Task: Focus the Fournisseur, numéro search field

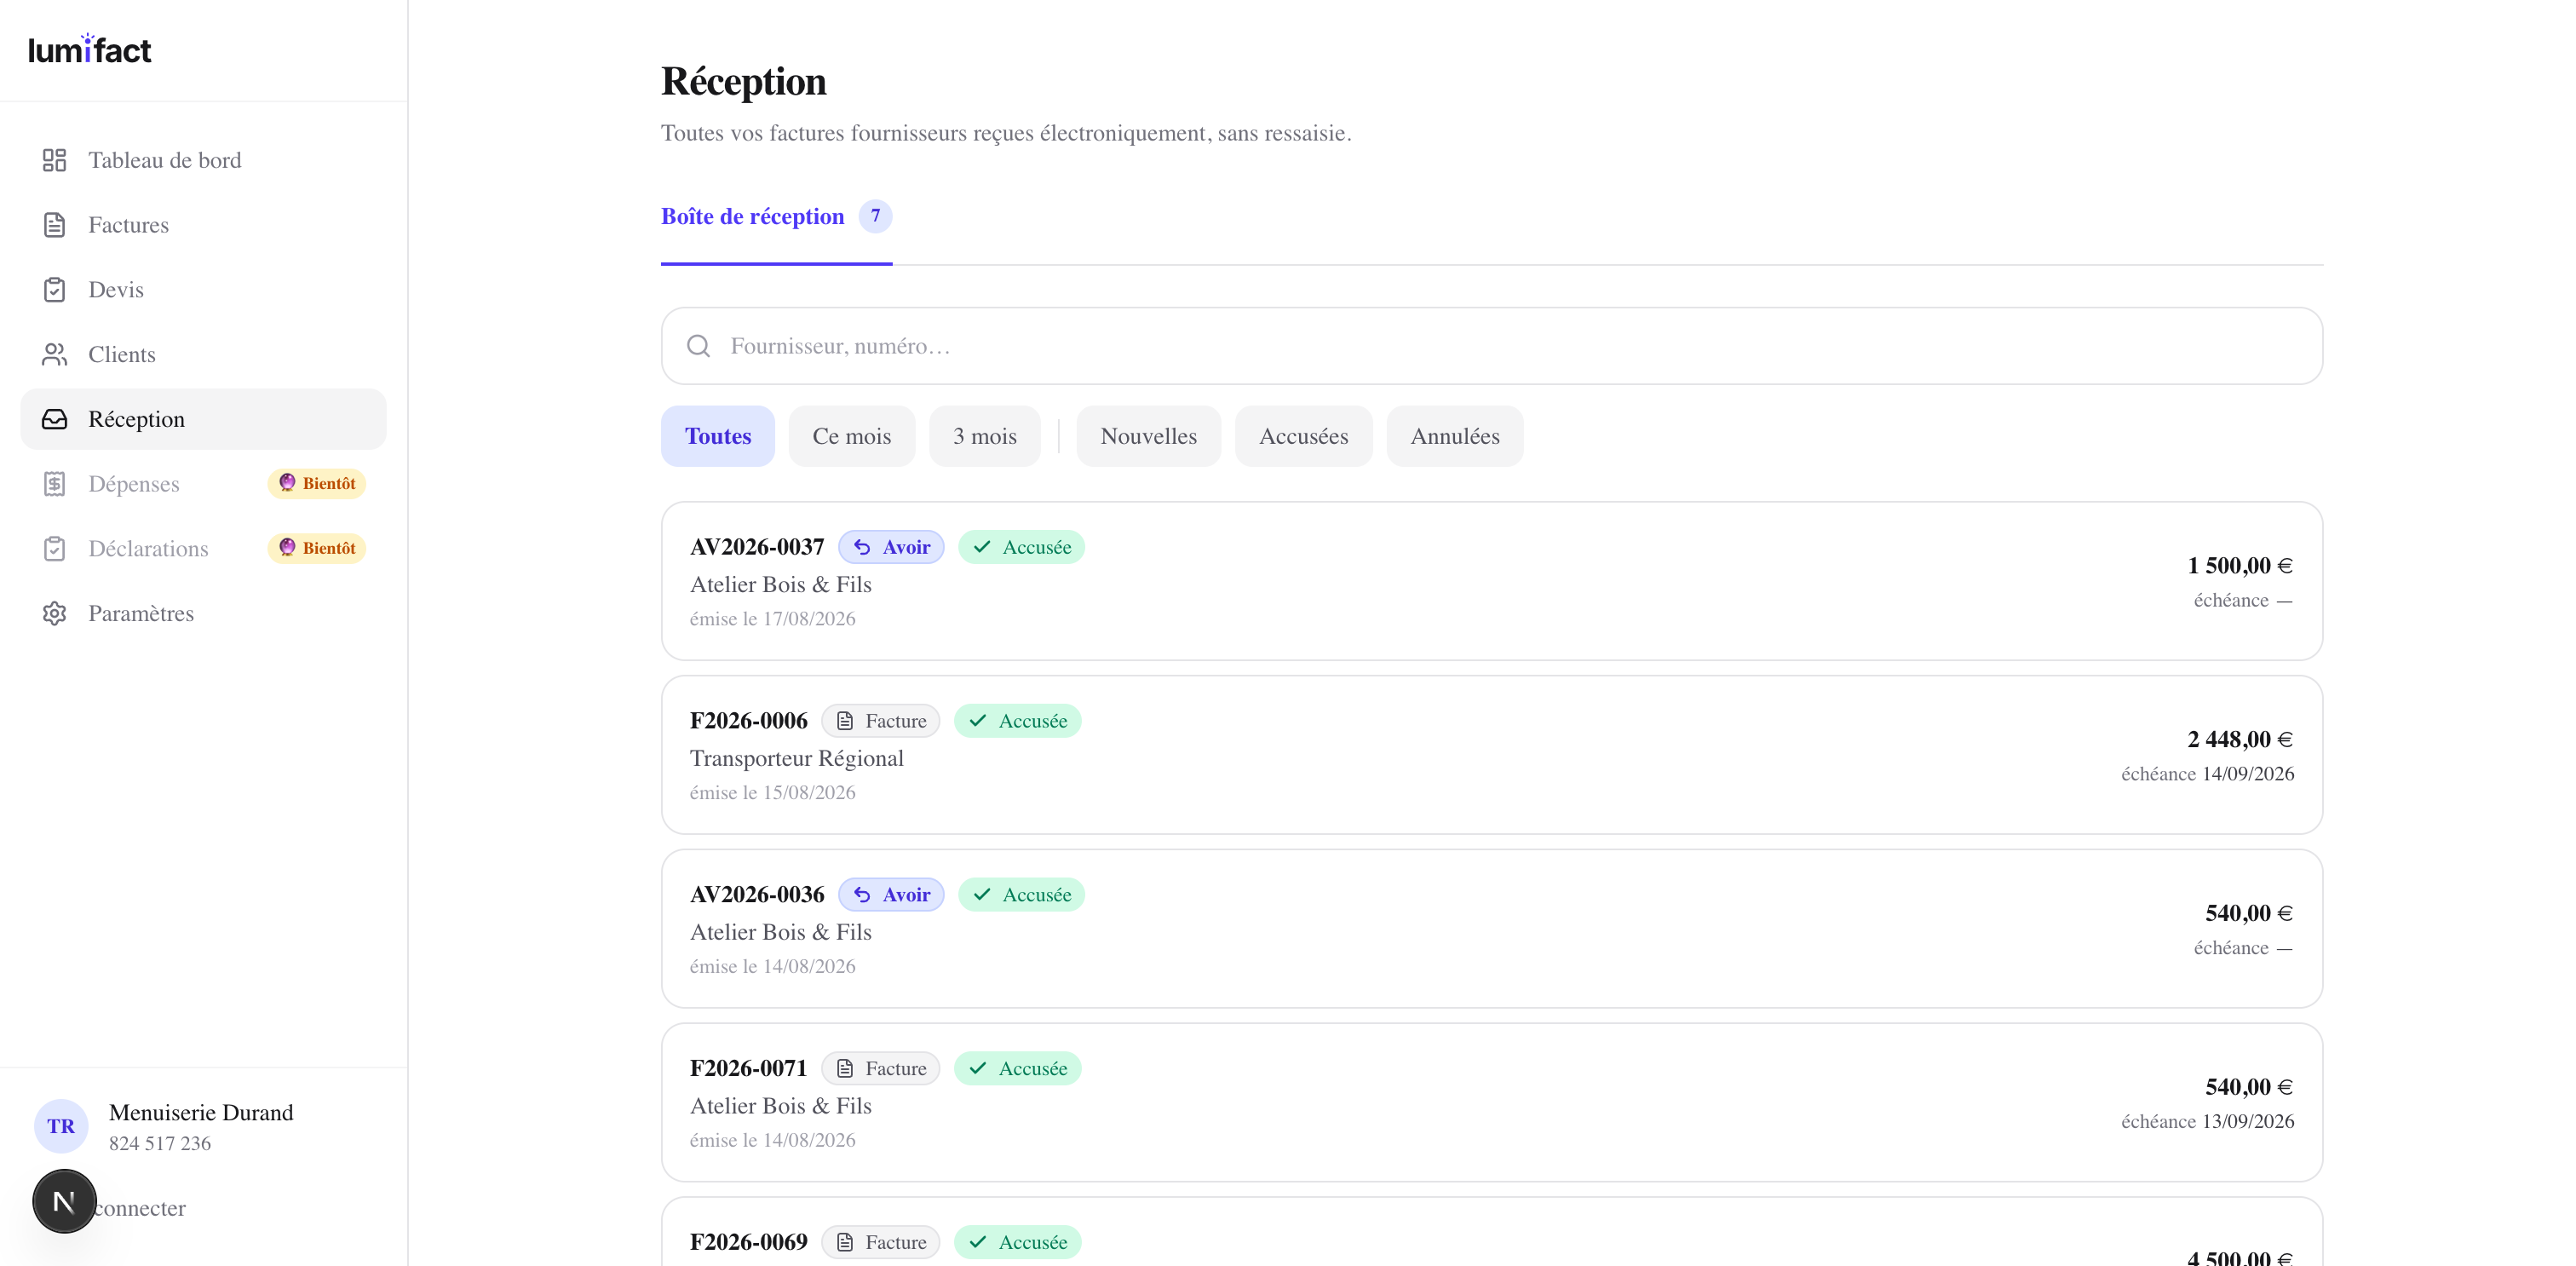Action: (x=1491, y=346)
